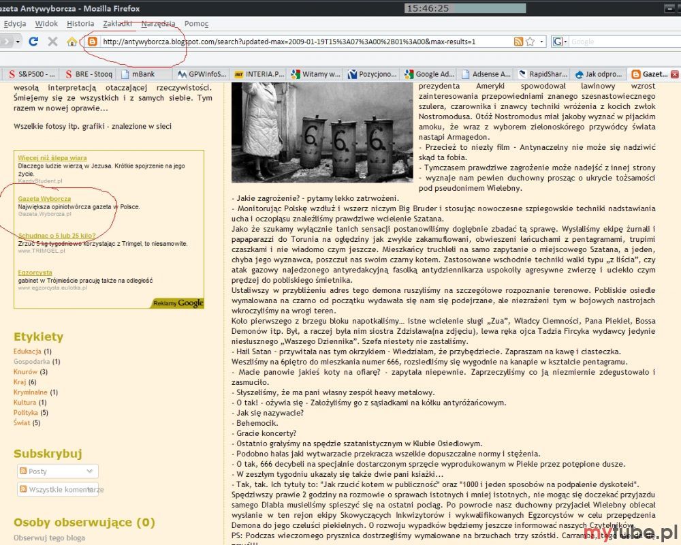Click the 'Reklamy Google' label
The height and width of the screenshot is (545, 681).
tap(178, 303)
